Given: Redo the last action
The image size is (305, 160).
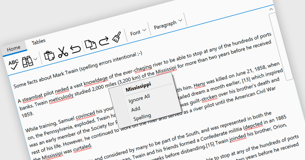Looking at the screenshot, I should click(104, 41).
